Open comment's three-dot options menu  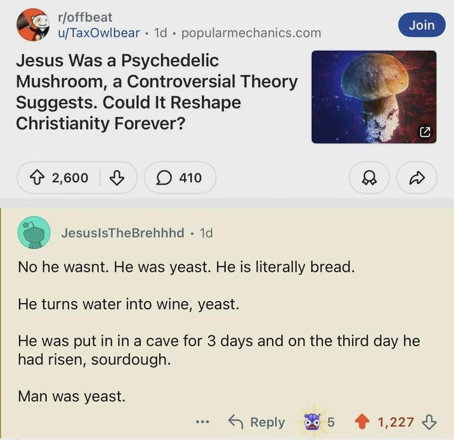coord(202,422)
